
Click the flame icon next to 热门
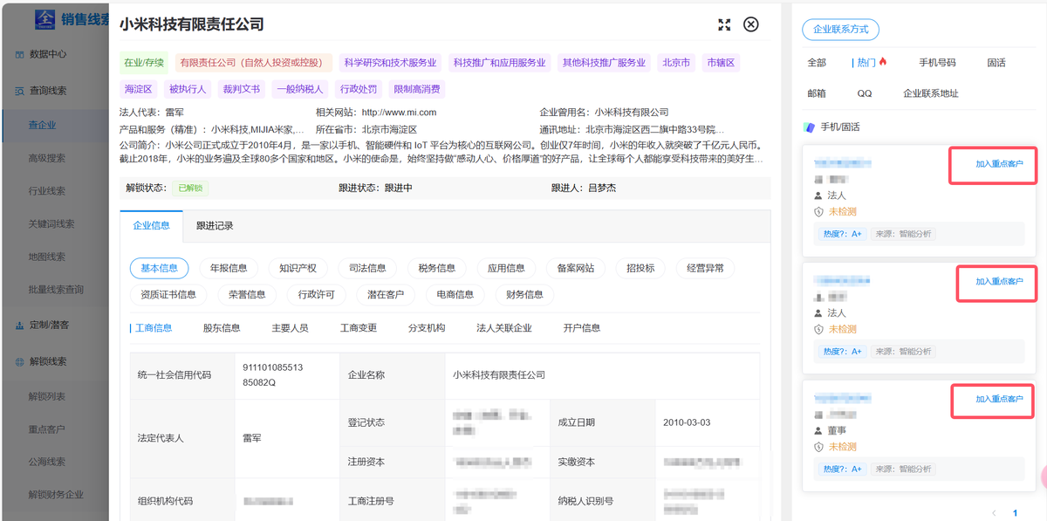click(883, 62)
